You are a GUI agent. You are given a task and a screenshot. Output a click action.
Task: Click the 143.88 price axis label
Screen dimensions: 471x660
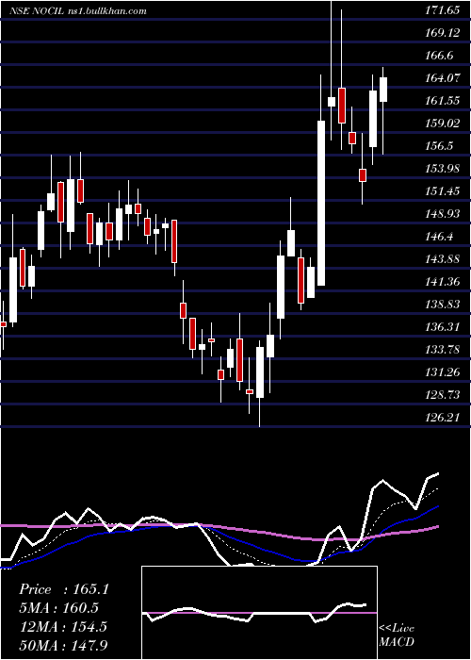tap(442, 259)
